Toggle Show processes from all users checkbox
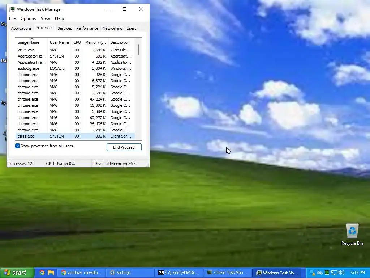This screenshot has height=278, width=370. pos(17,146)
